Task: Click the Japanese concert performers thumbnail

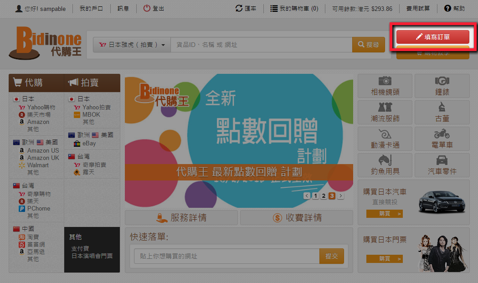Action: [x=442, y=253]
